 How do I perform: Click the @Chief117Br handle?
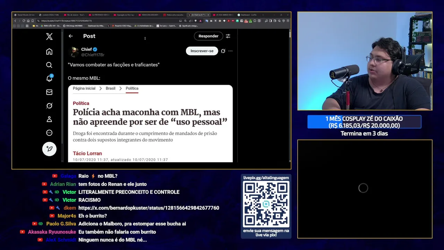[93, 55]
